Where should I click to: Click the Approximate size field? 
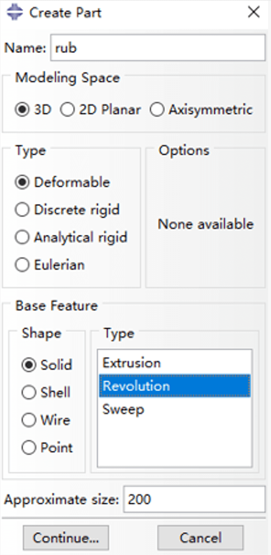[194, 499]
